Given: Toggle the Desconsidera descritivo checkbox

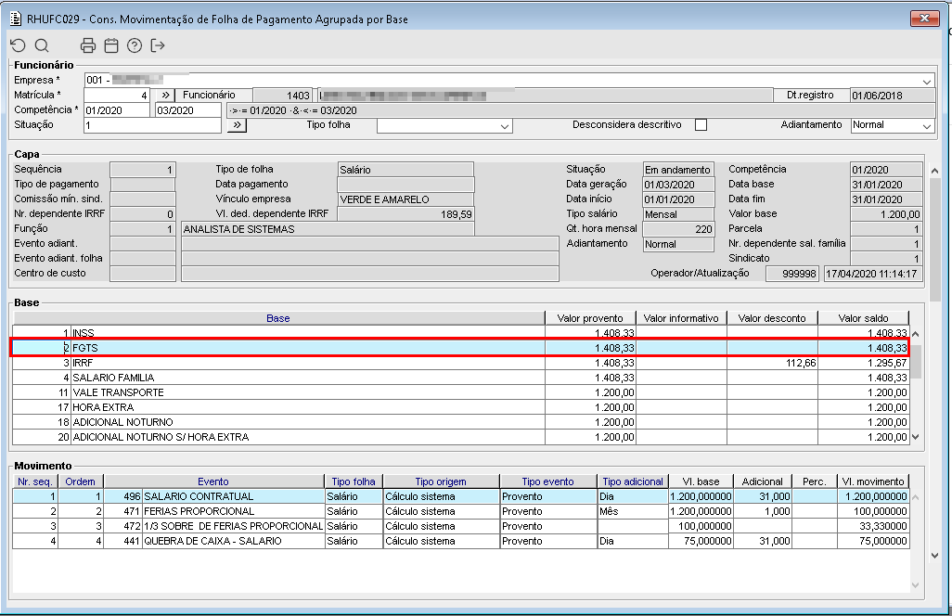Looking at the screenshot, I should point(701,125).
